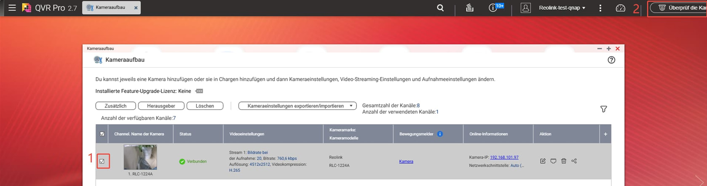Image resolution: width=707 pixels, height=186 pixels.
Task: Open the dashboard gauge icon
Action: coord(620,8)
